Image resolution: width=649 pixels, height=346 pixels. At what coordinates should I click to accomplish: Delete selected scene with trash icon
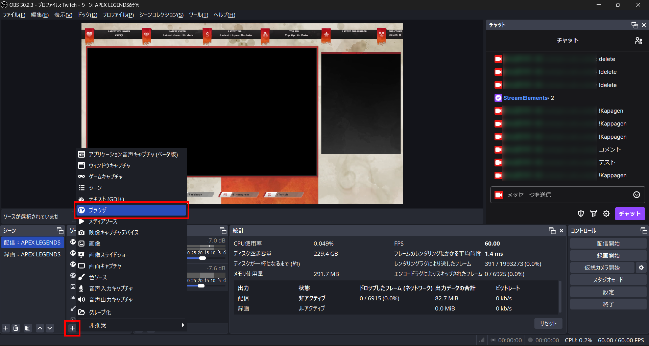point(16,328)
